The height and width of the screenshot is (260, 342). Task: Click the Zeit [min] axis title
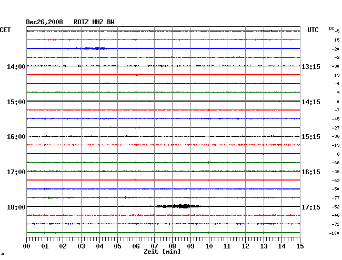[x=162, y=252]
